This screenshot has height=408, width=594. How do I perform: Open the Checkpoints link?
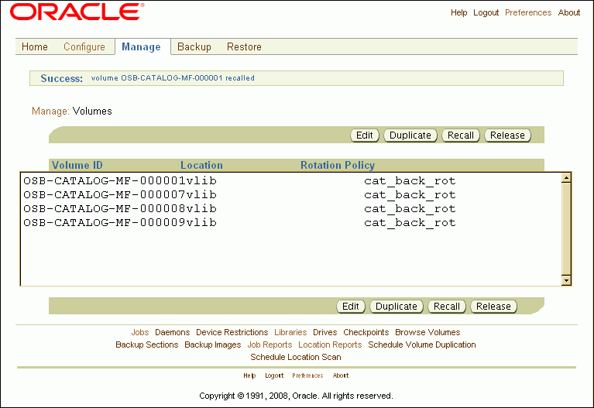tap(366, 332)
